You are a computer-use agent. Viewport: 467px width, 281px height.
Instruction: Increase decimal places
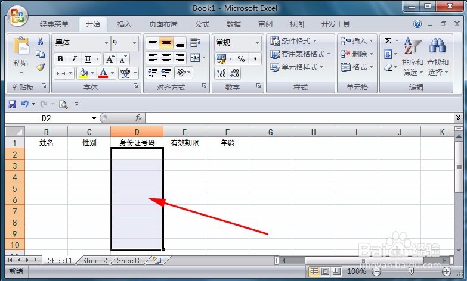point(221,73)
